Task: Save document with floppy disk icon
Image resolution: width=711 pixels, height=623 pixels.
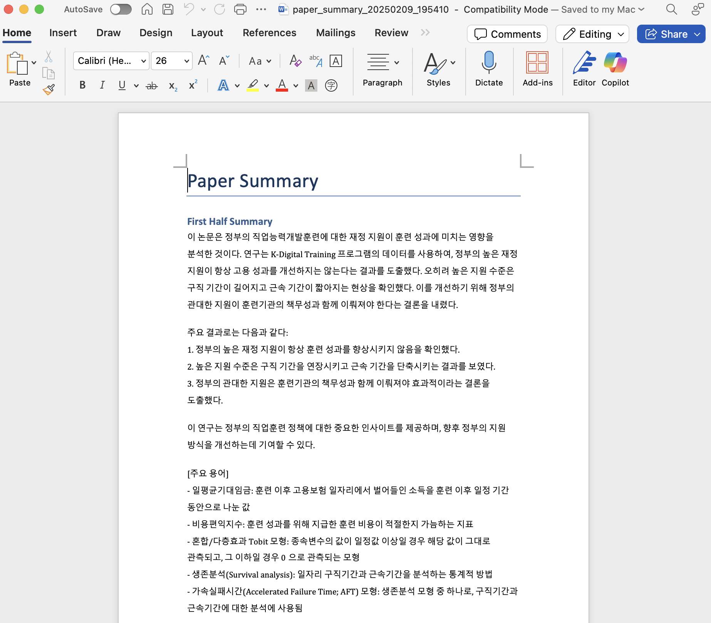Action: point(168,9)
